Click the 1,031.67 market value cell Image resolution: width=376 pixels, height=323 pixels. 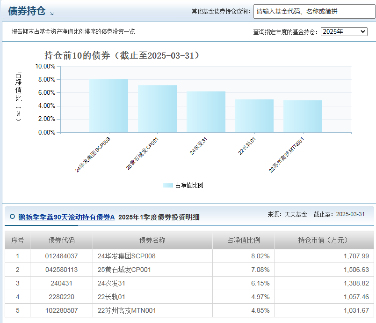pyautogui.click(x=324, y=310)
